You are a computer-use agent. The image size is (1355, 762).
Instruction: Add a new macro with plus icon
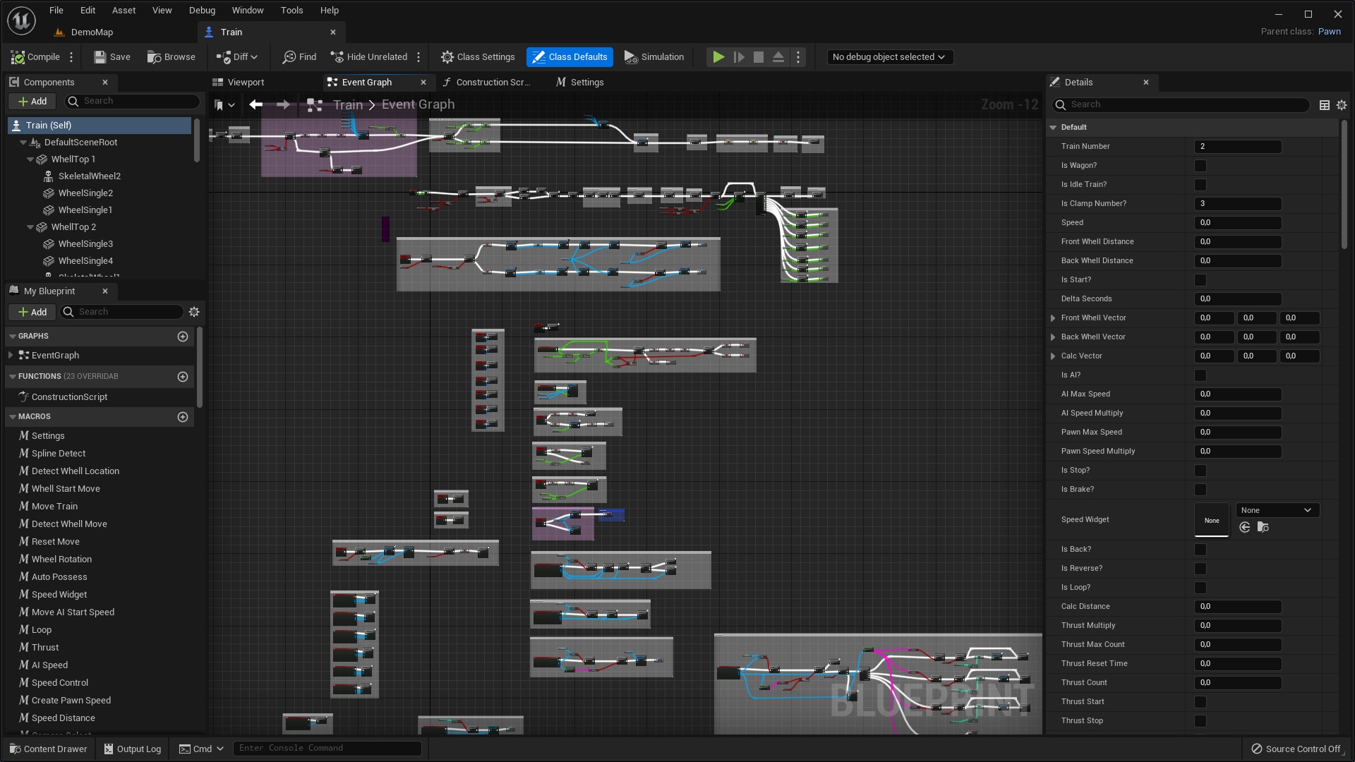coord(183,417)
